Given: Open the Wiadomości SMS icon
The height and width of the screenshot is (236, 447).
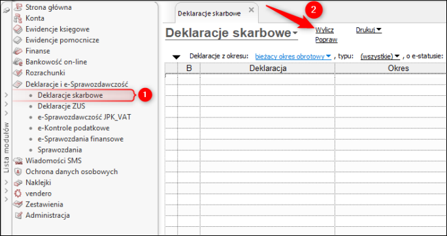Looking at the screenshot, I should coord(18,160).
